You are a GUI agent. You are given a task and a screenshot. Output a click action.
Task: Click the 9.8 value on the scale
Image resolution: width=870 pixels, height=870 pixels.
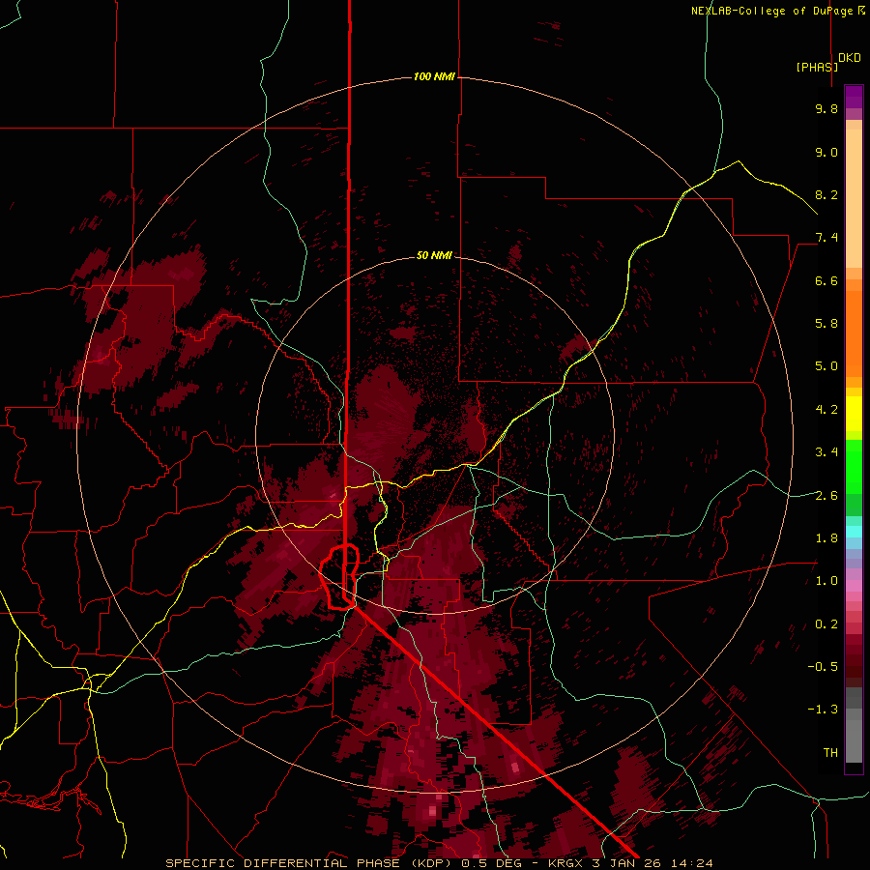coord(826,108)
